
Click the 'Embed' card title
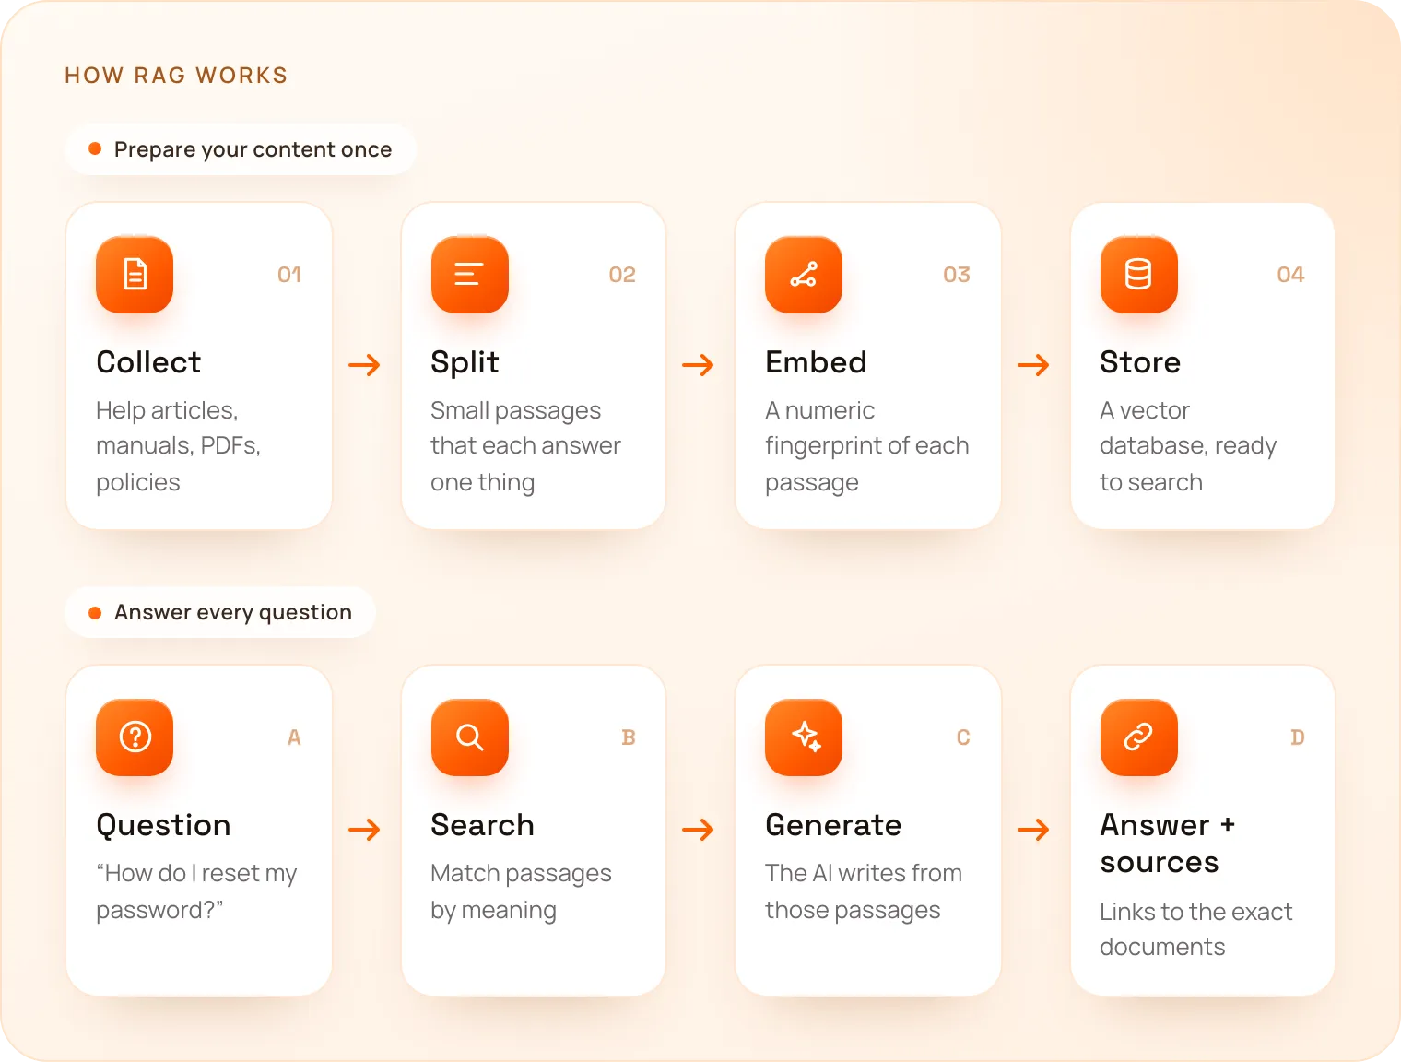[x=816, y=362]
